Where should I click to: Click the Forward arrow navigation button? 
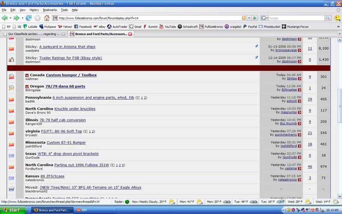[16, 18]
